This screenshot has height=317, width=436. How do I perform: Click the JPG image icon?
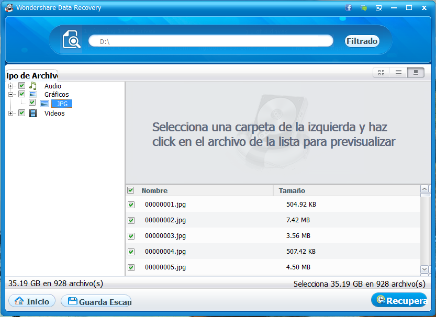[x=44, y=104]
